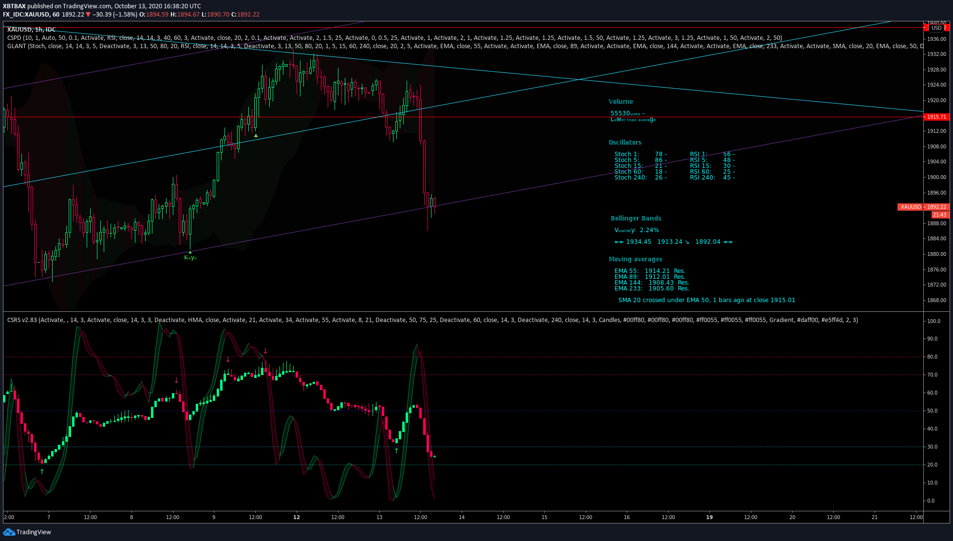Click the 'Stoch 1: 78' row

(640, 154)
